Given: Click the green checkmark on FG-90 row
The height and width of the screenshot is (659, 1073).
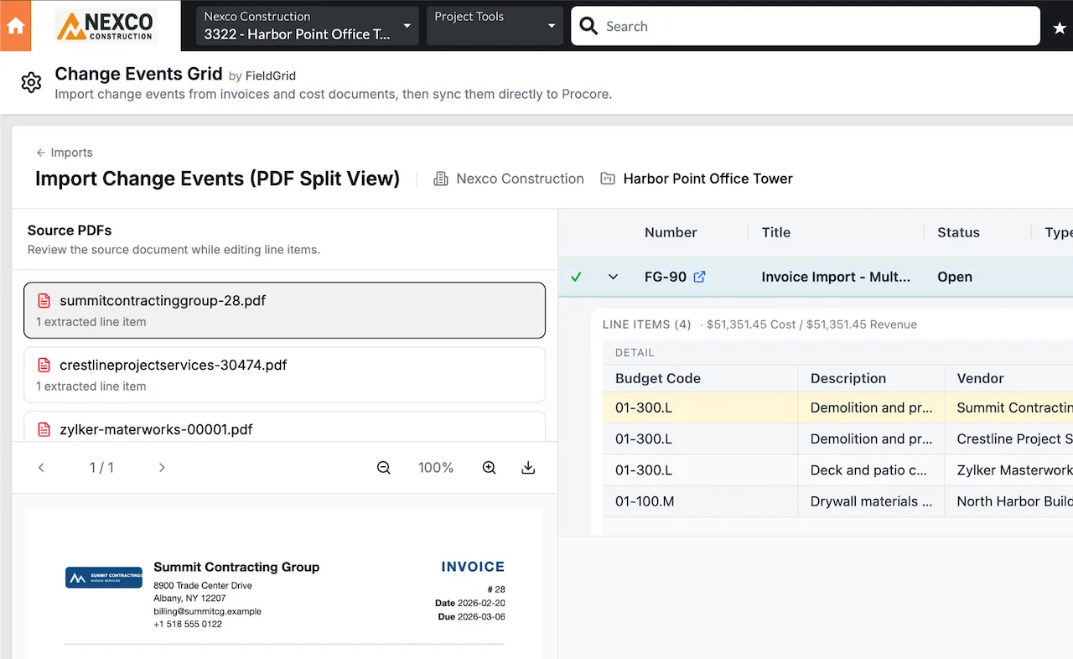Looking at the screenshot, I should [x=576, y=277].
